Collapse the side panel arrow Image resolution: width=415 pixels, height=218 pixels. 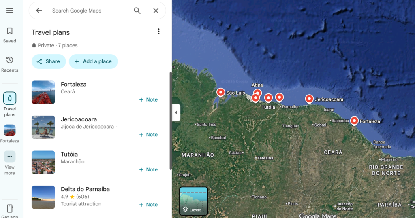point(176,112)
